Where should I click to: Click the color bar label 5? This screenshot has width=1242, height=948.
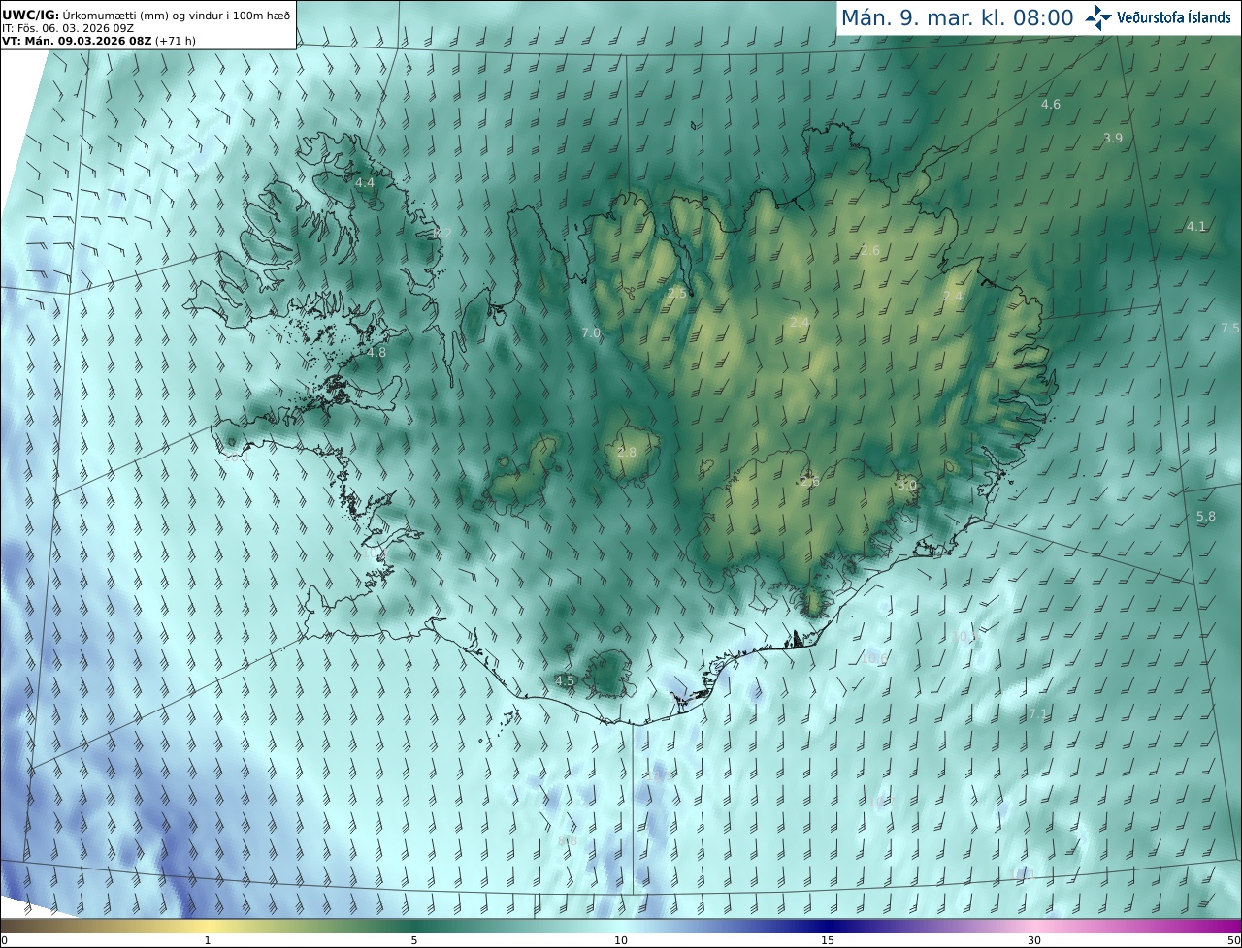pyautogui.click(x=414, y=940)
